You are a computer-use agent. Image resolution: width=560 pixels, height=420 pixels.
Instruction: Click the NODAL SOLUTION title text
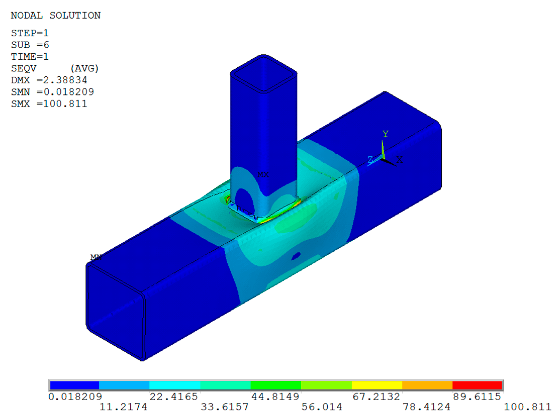tap(56, 15)
